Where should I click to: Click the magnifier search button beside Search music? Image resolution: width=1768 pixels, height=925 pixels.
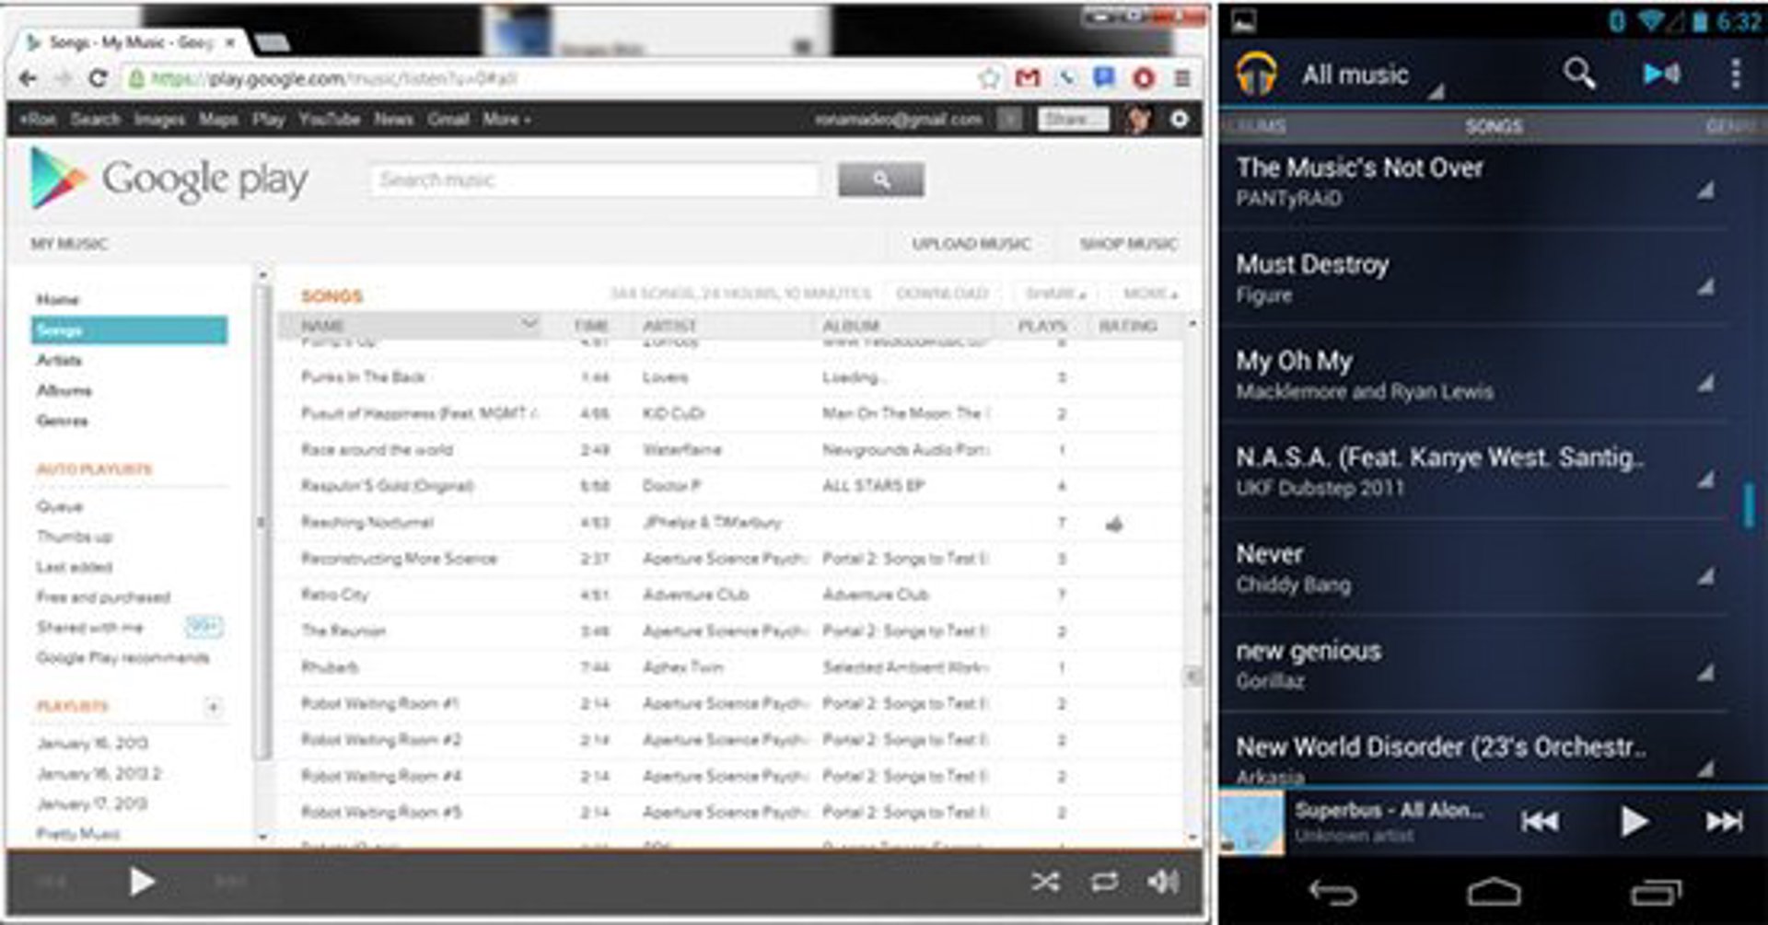coord(881,179)
